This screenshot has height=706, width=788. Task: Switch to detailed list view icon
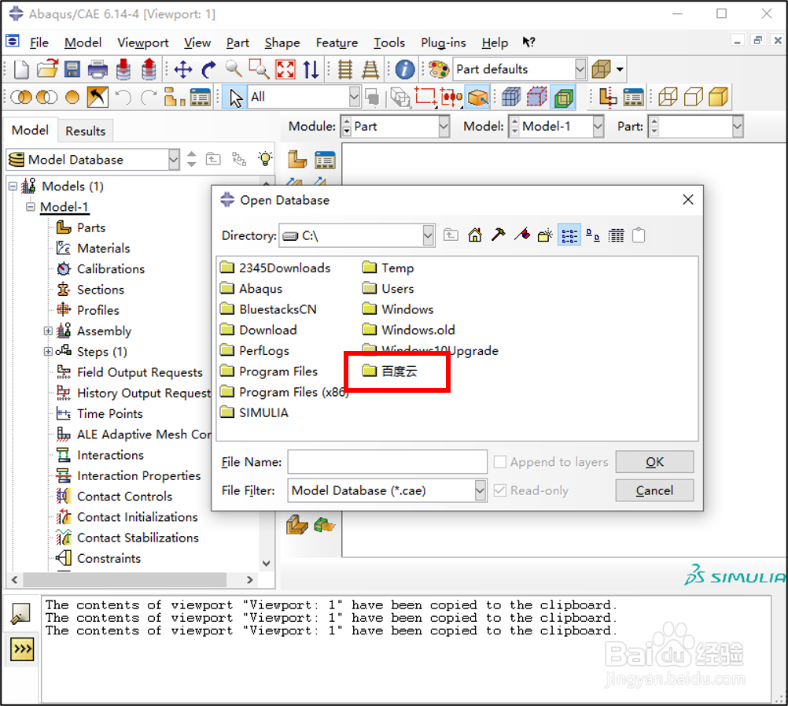tap(616, 235)
